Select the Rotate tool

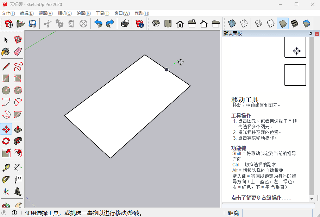point(6,141)
